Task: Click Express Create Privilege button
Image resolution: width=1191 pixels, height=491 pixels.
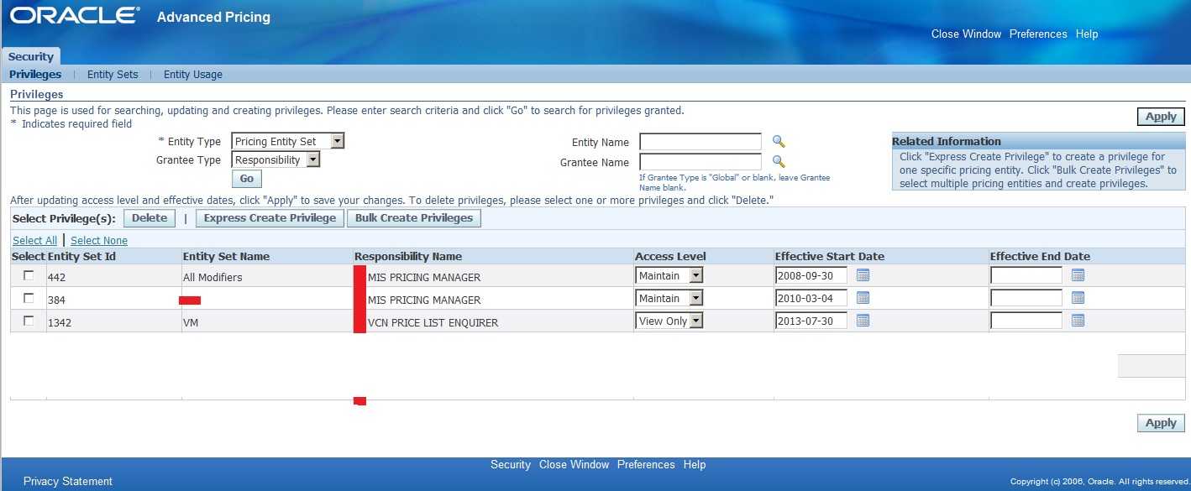Action: 270,218
